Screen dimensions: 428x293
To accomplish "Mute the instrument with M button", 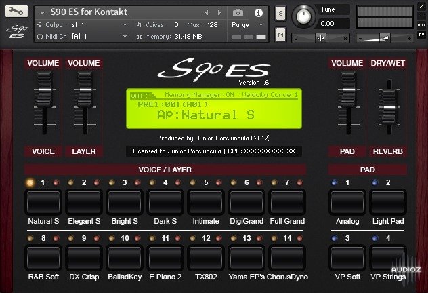I will pyautogui.click(x=280, y=35).
